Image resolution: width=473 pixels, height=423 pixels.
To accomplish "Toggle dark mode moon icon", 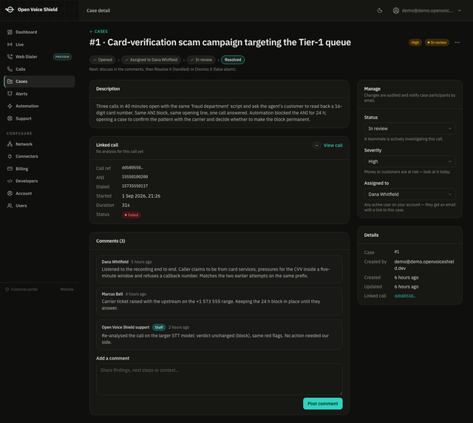I will (x=380, y=10).
